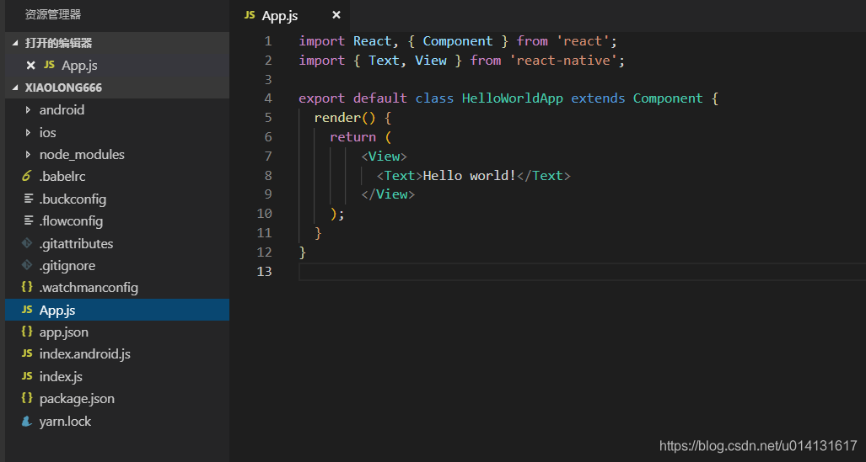Place cursor in empty line 13
866x462 pixels.
pyautogui.click(x=582, y=272)
